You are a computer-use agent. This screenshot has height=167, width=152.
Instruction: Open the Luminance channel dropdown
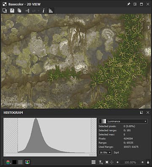tap(123, 121)
